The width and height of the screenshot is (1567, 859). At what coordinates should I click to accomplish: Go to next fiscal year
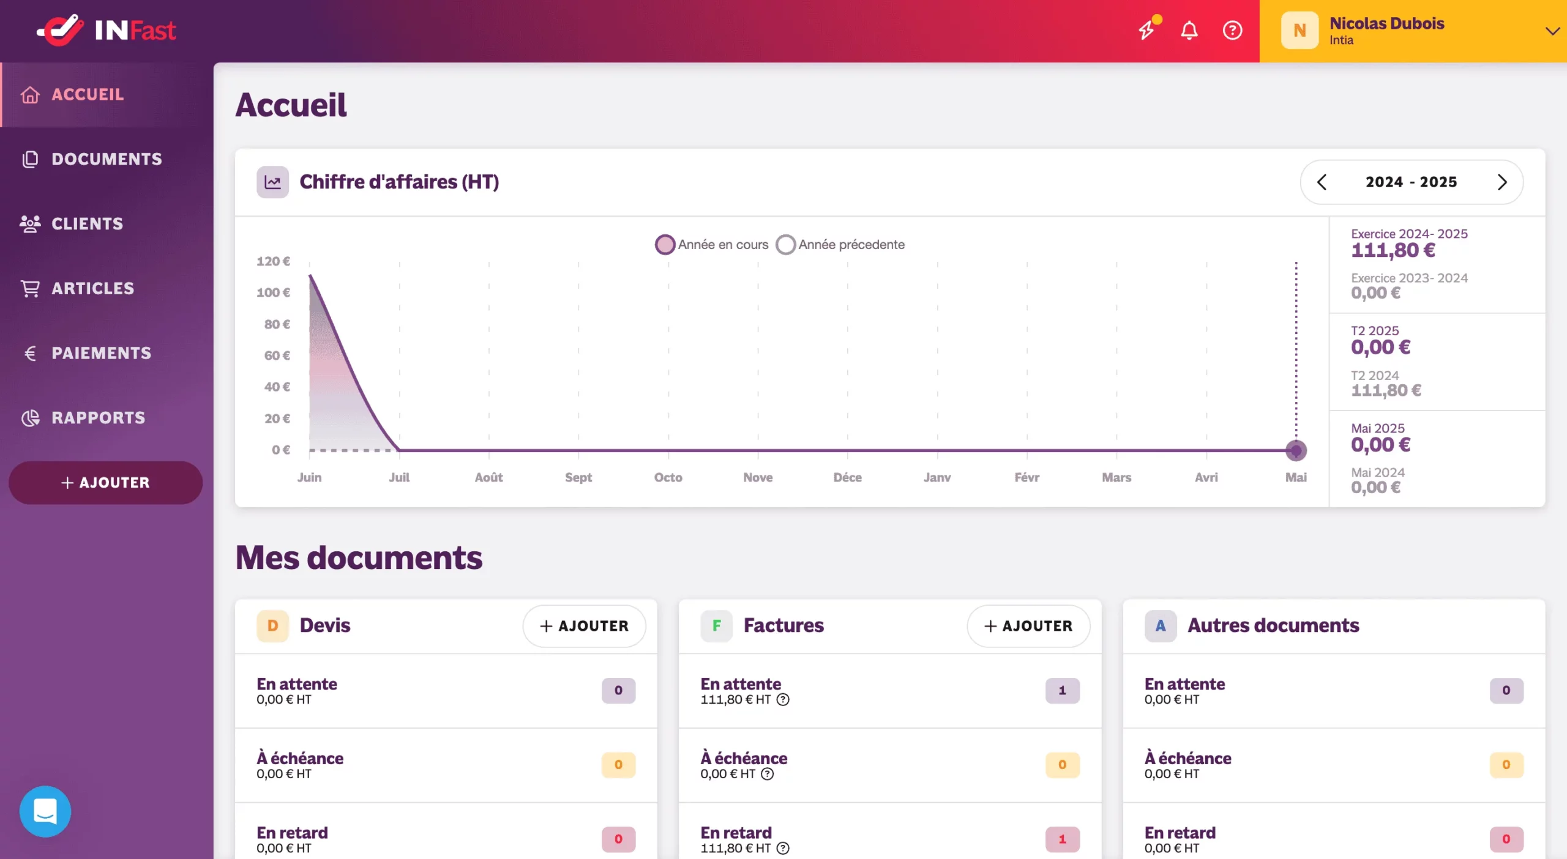1502,182
